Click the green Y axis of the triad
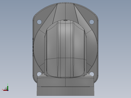The height and width of the screenshot is (98, 131). (x=8, y=88)
